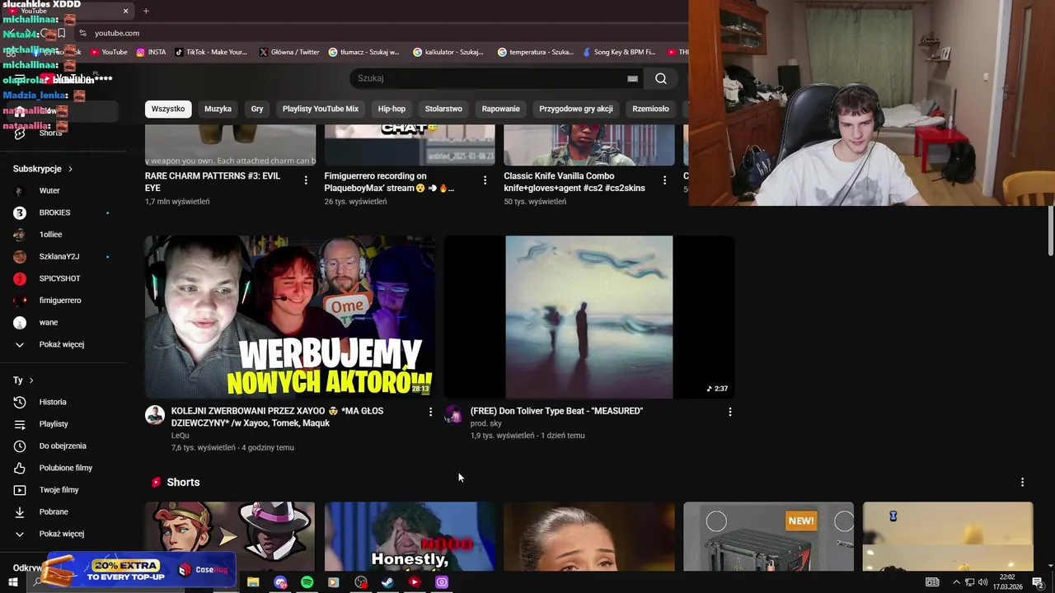This screenshot has height=593, width=1055.
Task: Open the 'kalkulator - Szukaj...' bookmark
Action: (x=448, y=52)
